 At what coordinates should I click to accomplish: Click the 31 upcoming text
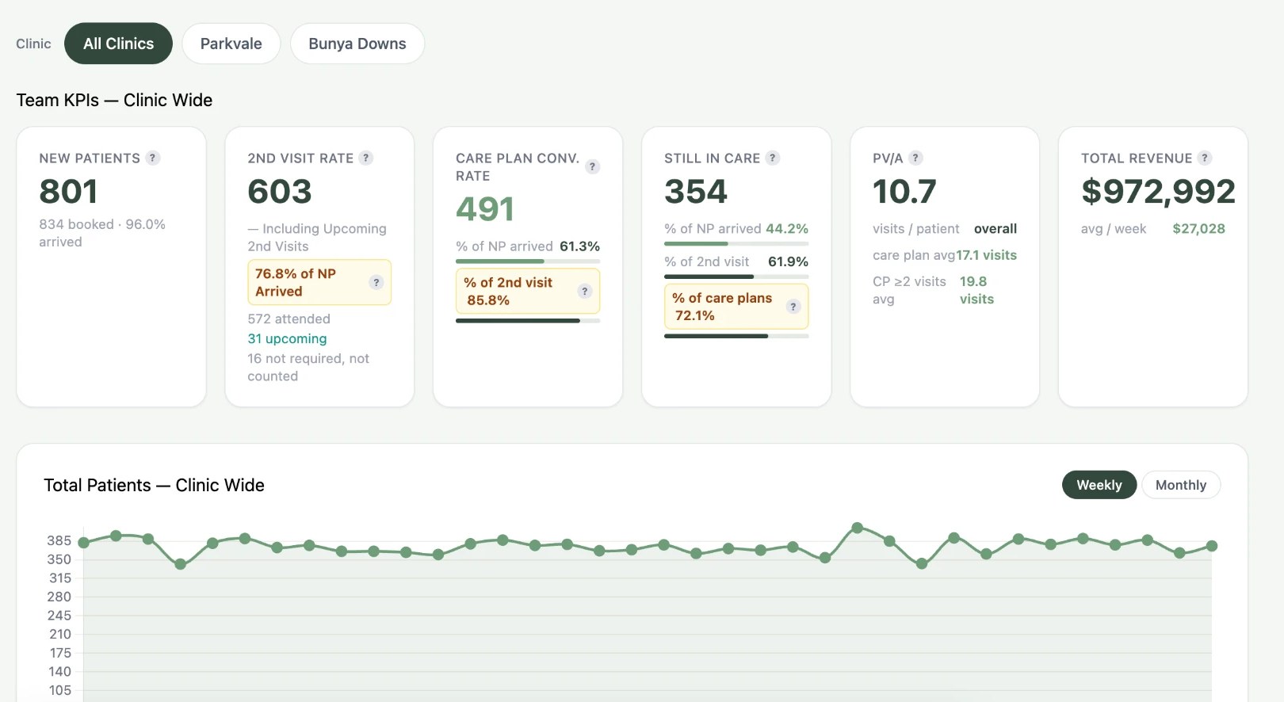287,338
